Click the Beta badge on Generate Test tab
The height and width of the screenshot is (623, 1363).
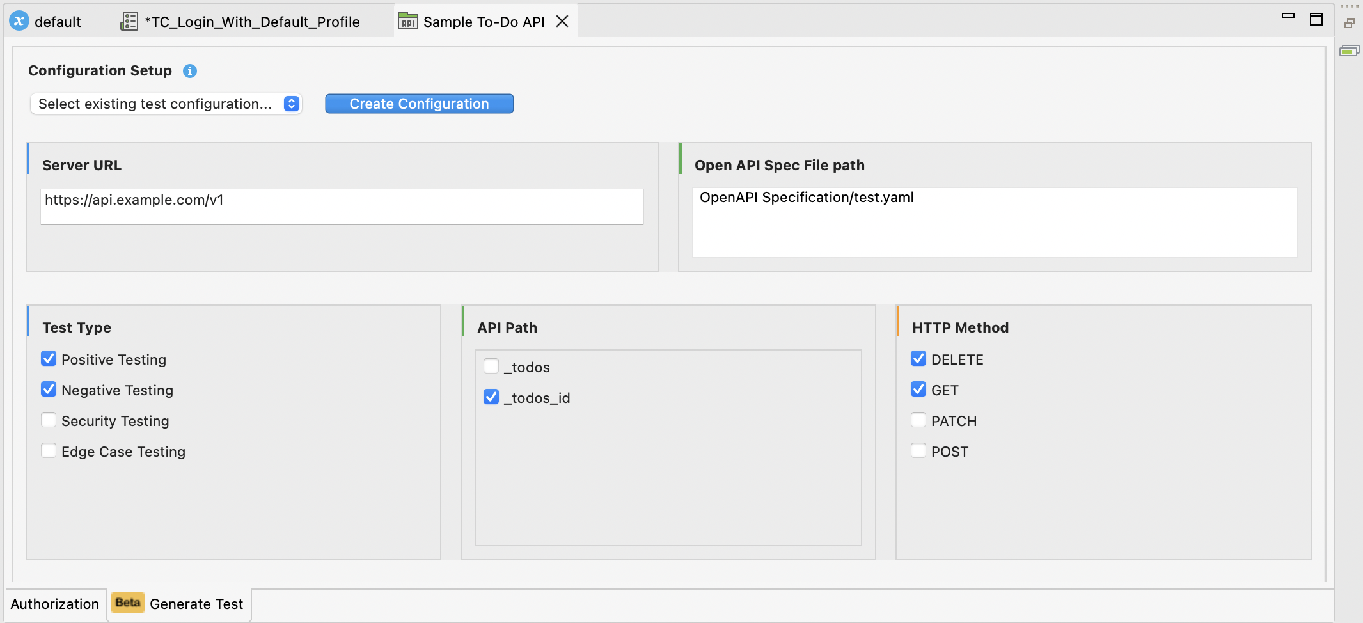tap(128, 603)
